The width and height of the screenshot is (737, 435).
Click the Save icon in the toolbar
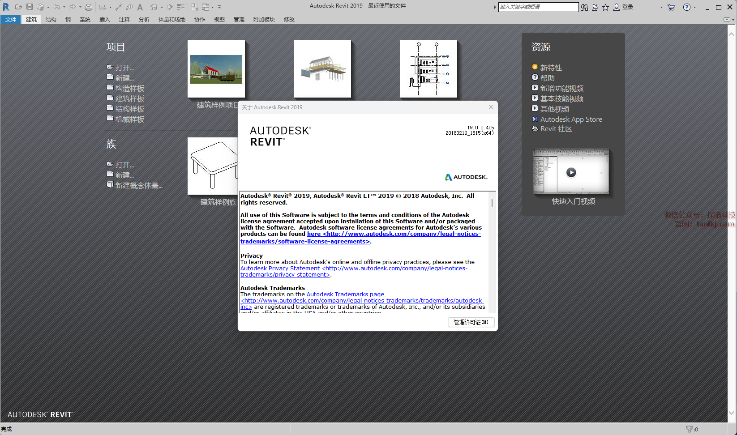(30, 7)
